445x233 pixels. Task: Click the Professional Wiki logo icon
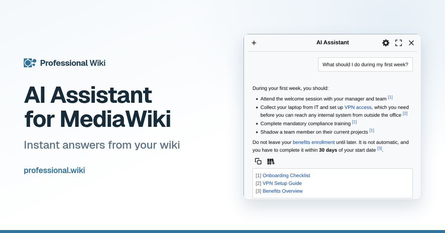tap(30, 63)
